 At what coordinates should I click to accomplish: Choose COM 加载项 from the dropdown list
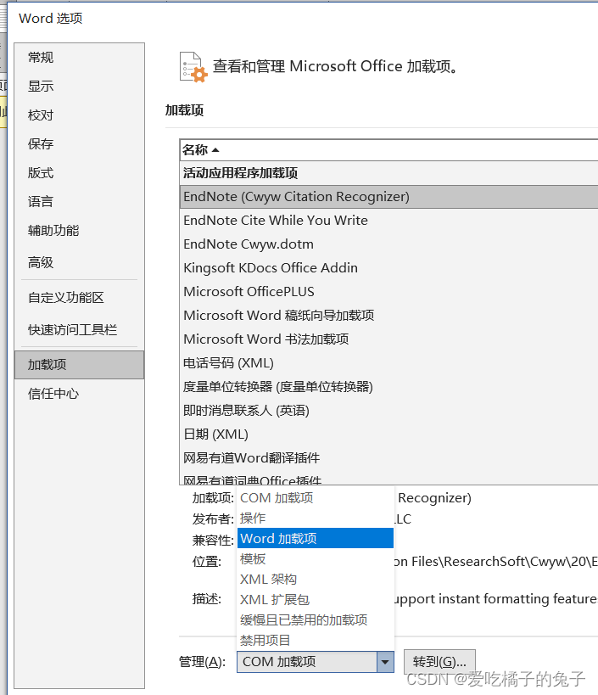(x=316, y=498)
